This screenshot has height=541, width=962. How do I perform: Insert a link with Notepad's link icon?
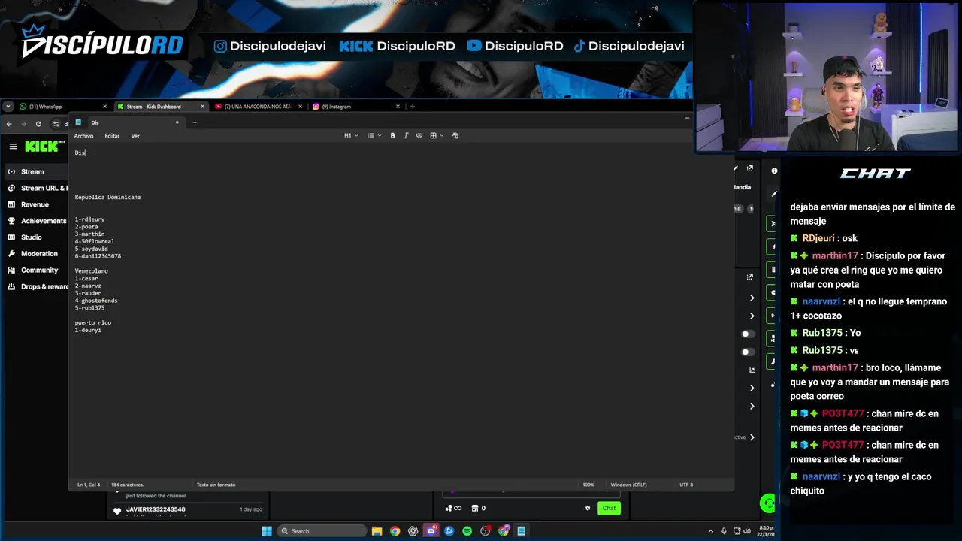click(419, 136)
